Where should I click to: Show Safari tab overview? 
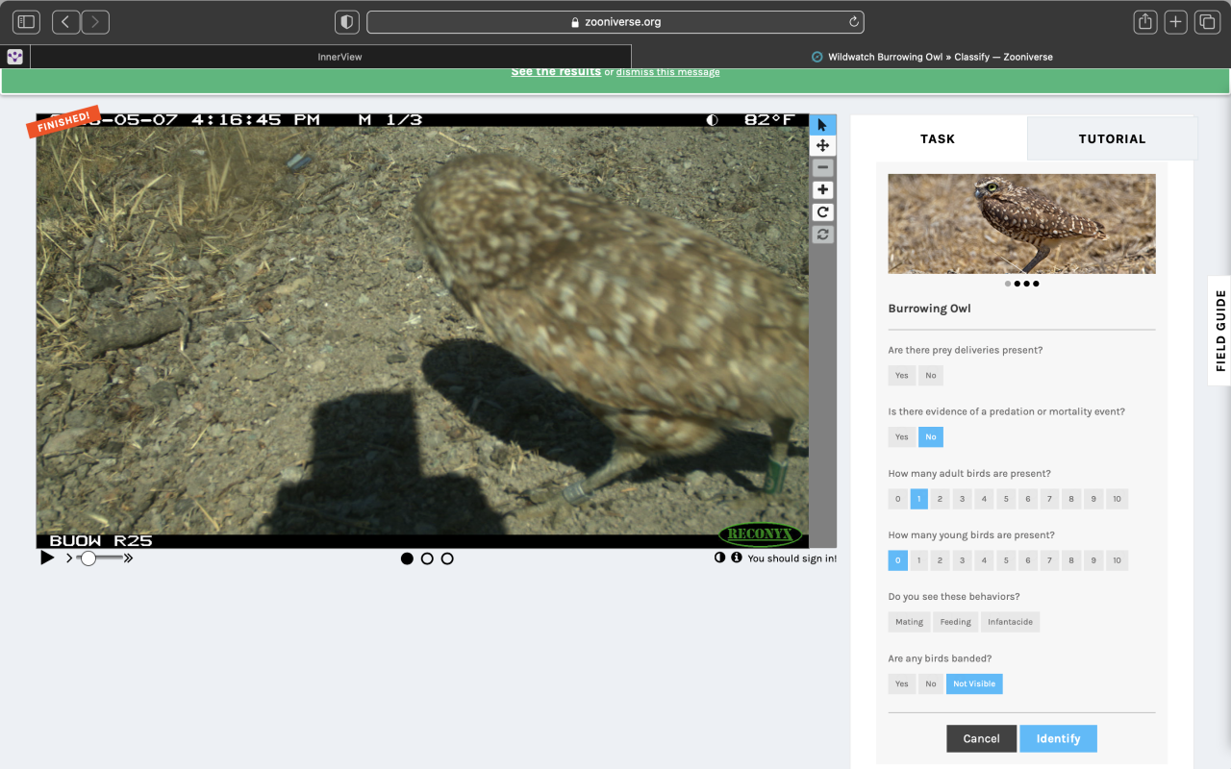(1206, 21)
